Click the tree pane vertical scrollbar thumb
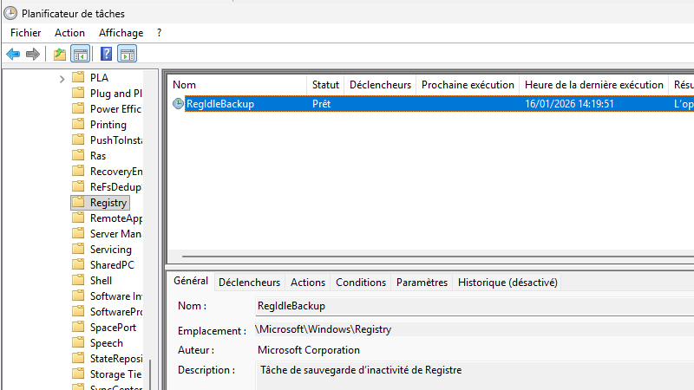694x390 pixels. [150, 374]
